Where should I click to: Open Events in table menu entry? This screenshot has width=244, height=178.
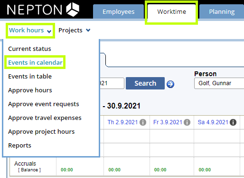pos(30,76)
